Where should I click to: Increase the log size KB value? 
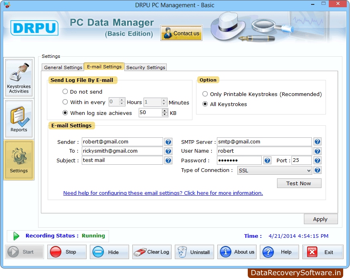(x=165, y=111)
